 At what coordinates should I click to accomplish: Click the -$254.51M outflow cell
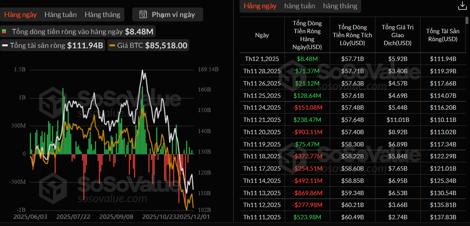click(x=307, y=169)
